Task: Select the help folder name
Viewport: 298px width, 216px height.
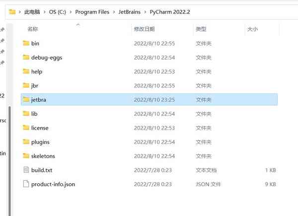Action: (37, 72)
